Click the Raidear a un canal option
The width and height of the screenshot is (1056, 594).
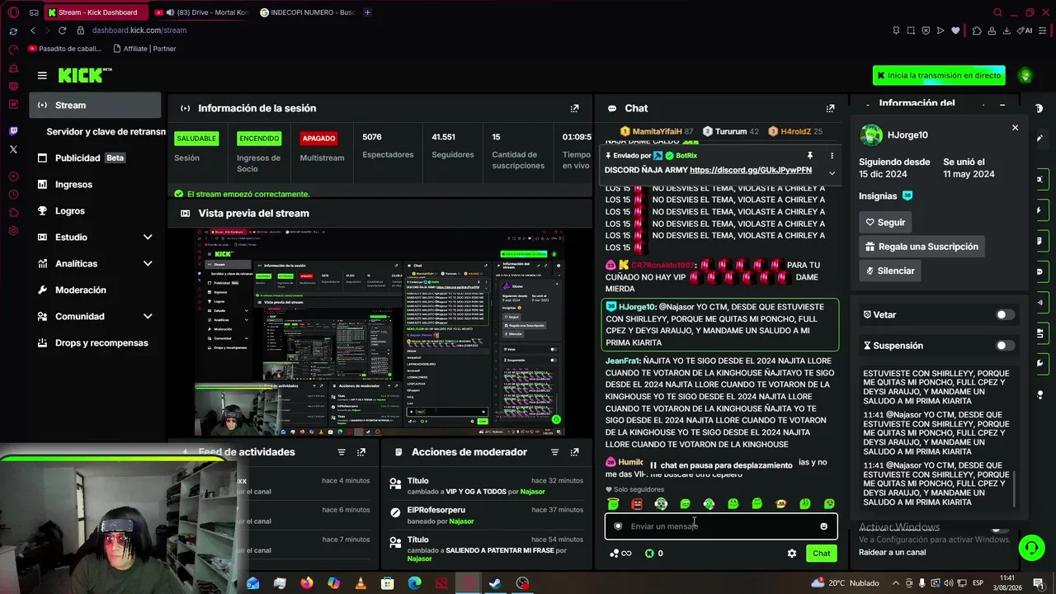coord(892,553)
